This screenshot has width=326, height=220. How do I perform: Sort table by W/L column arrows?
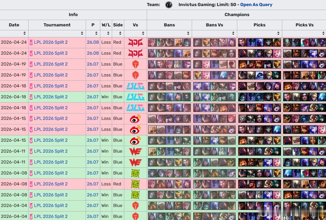(x=108, y=33)
